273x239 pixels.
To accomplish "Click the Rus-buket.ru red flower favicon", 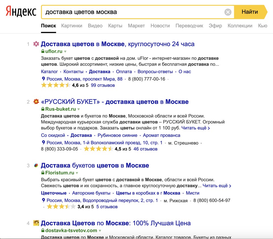I will tap(36, 102).
